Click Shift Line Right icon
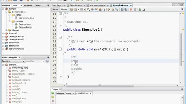186x104 pixels. (126, 10)
